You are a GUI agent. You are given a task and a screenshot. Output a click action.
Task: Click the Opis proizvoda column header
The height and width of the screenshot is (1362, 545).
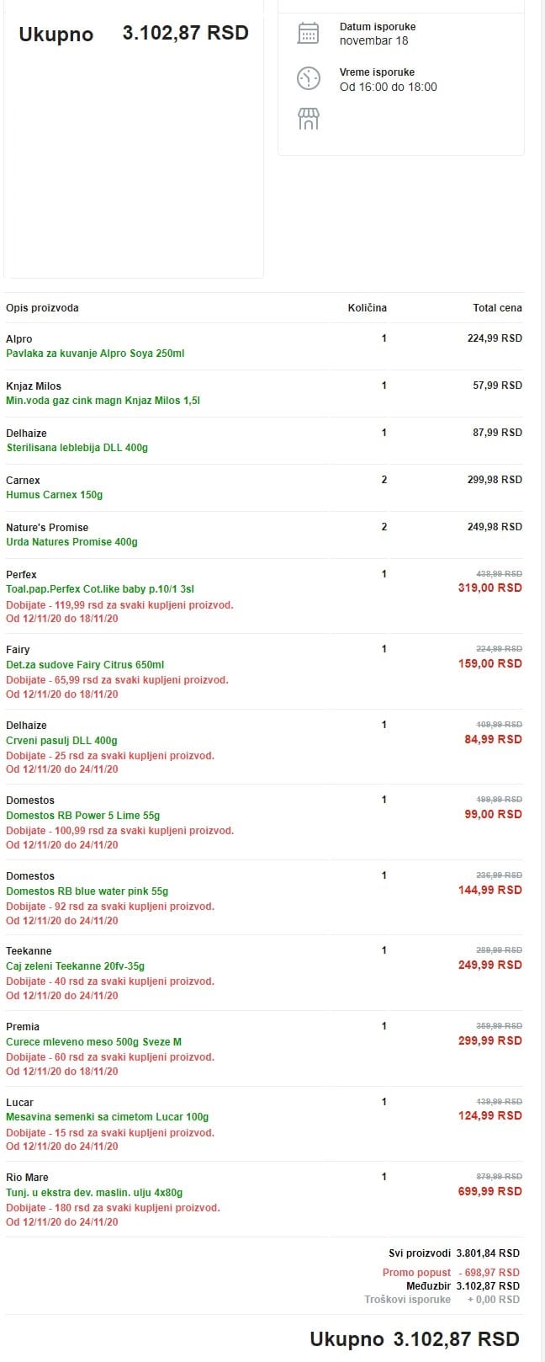(x=42, y=308)
